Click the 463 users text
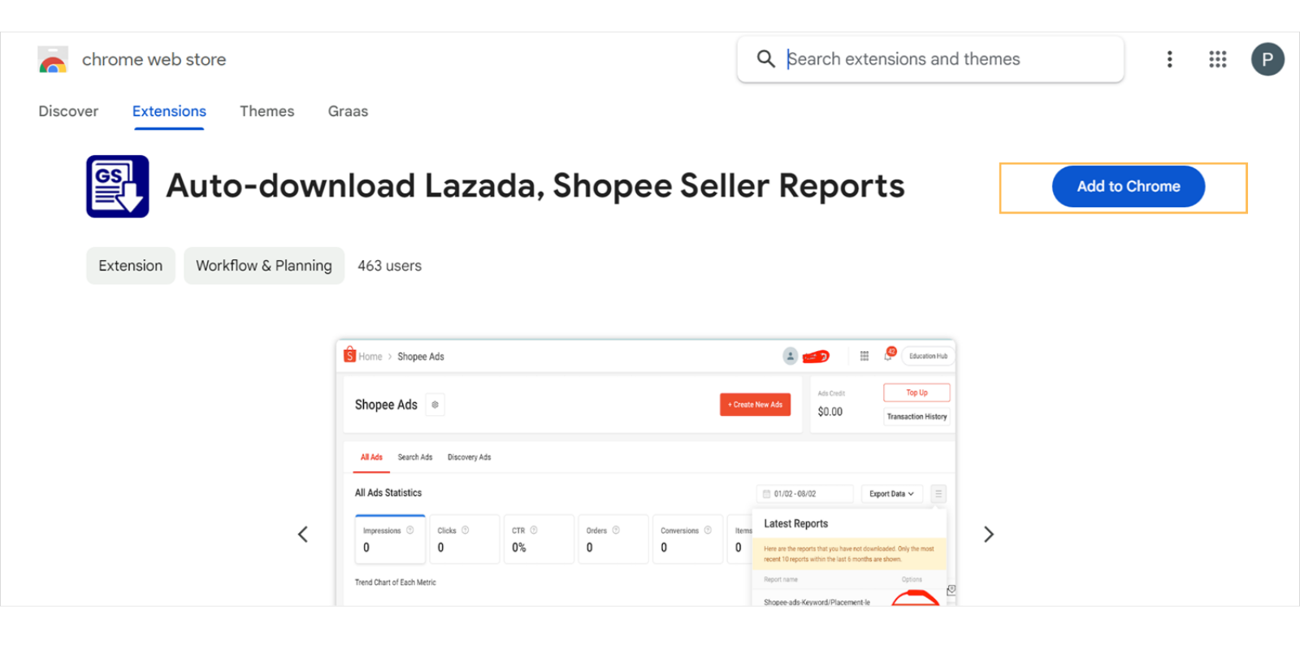This screenshot has width=1300, height=650. 390,266
